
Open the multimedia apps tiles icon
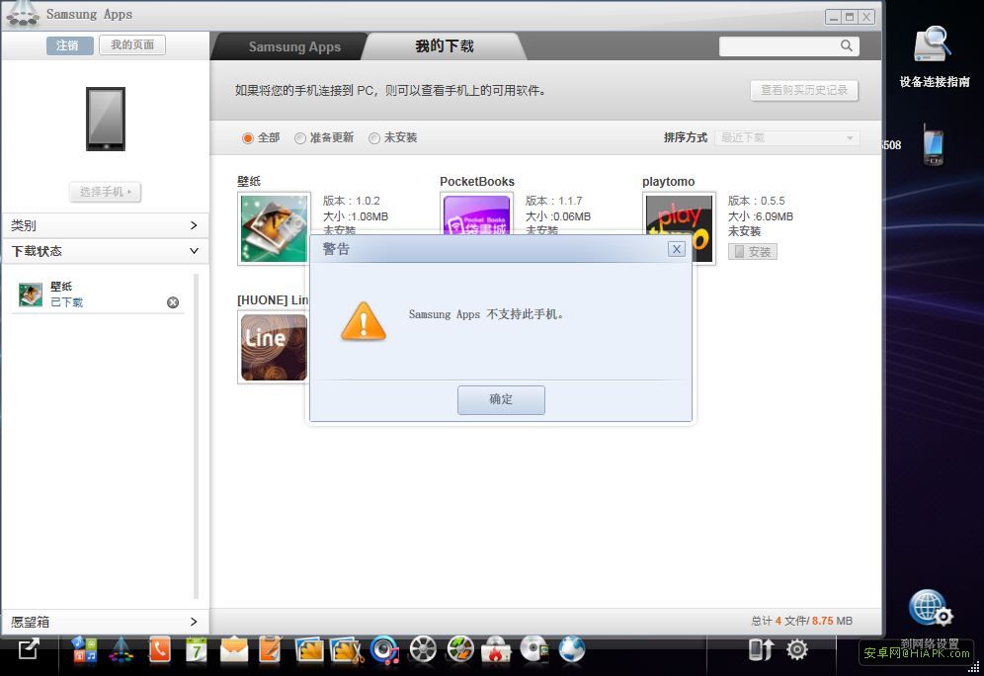(x=83, y=649)
